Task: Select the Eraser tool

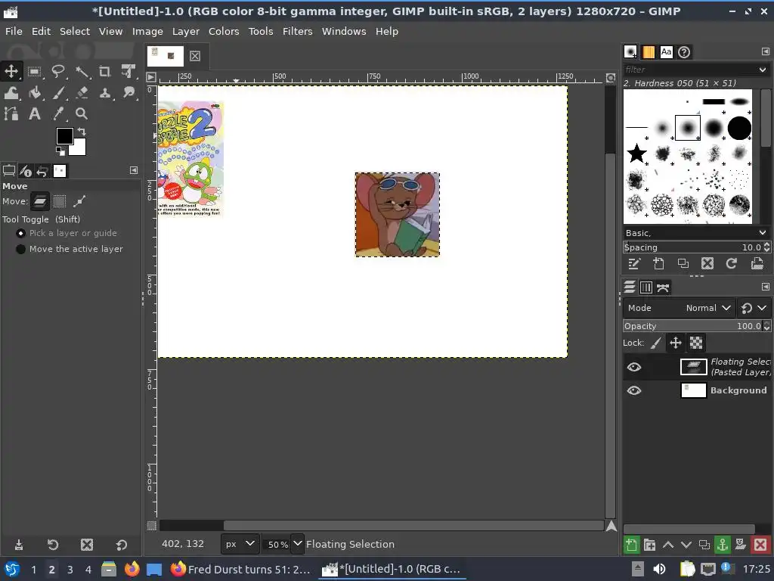Action: (82, 93)
